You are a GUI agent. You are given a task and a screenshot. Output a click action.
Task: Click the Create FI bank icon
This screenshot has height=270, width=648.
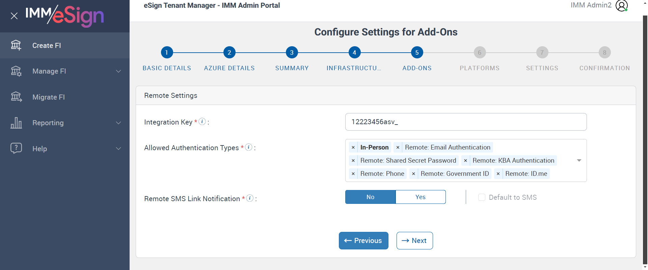pos(16,45)
